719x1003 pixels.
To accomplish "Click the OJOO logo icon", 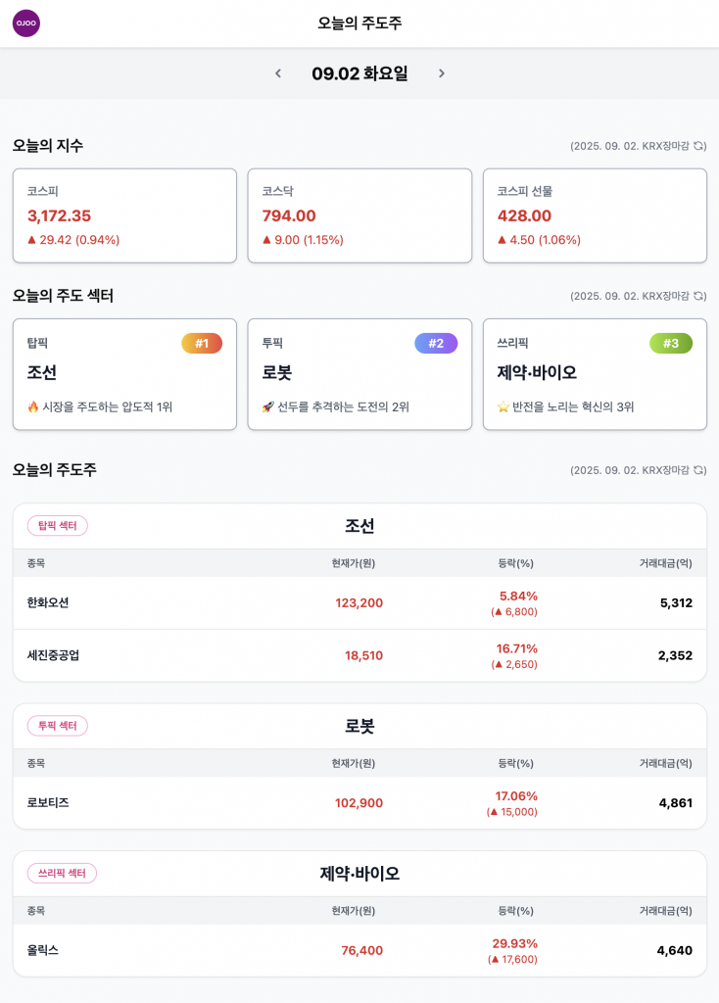I will tap(26, 24).
